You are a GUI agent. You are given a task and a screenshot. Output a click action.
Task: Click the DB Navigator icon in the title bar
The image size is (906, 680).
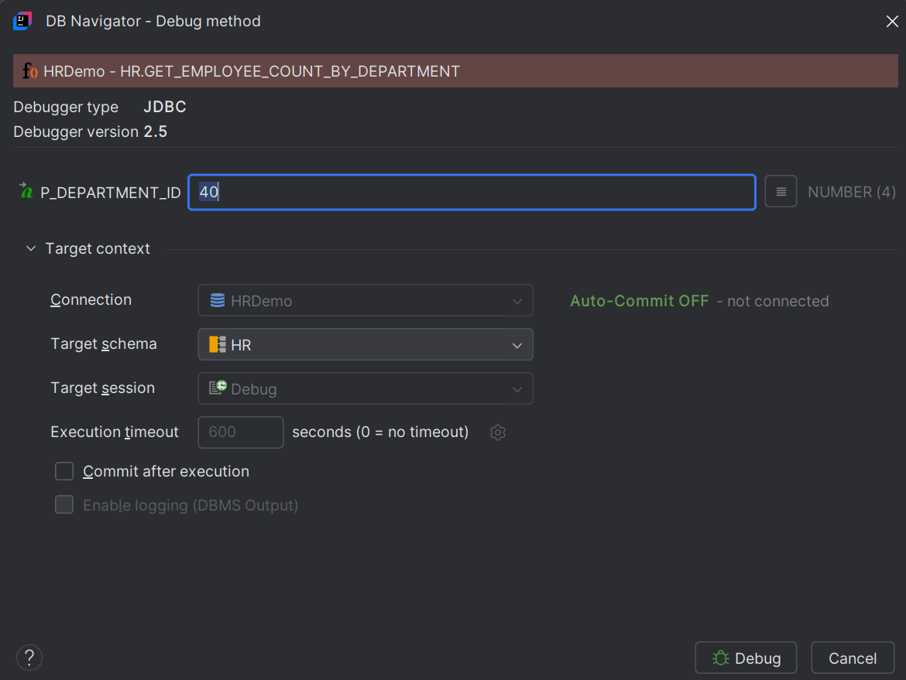pyautogui.click(x=21, y=21)
